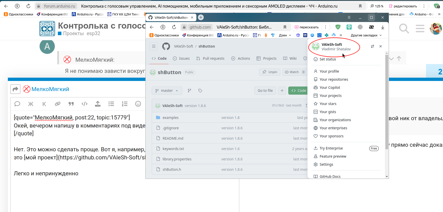
Task: Switch to the Issues tab
Action: coord(181,58)
